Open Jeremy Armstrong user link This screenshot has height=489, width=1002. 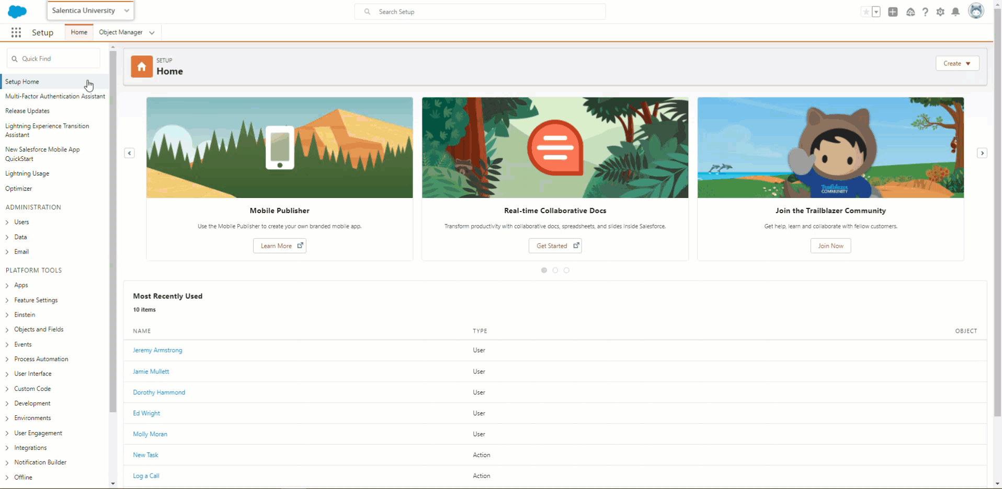pos(157,351)
